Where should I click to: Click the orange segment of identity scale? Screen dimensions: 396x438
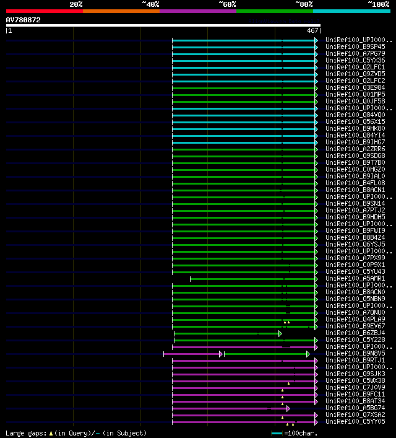tap(121, 11)
